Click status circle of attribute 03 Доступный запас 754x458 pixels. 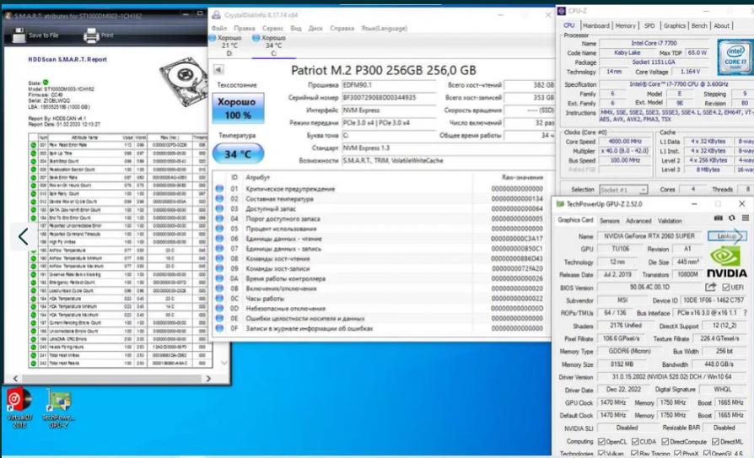click(219, 209)
